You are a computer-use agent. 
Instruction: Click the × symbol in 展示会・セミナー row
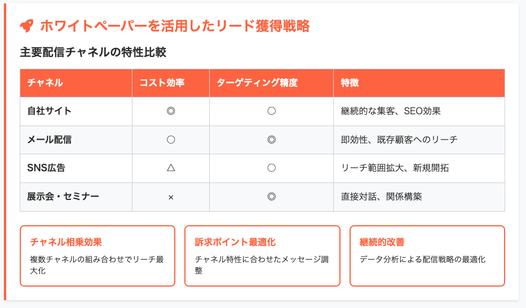[171, 198]
